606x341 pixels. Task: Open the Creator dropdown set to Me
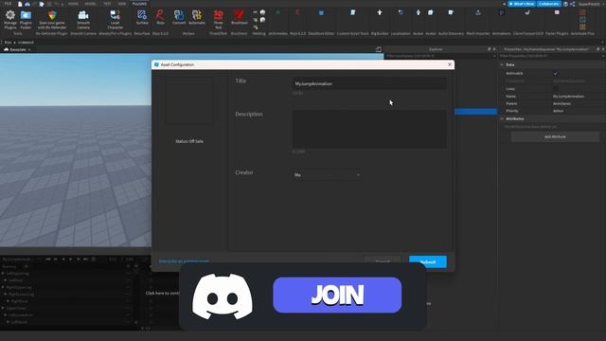pyautogui.click(x=327, y=175)
